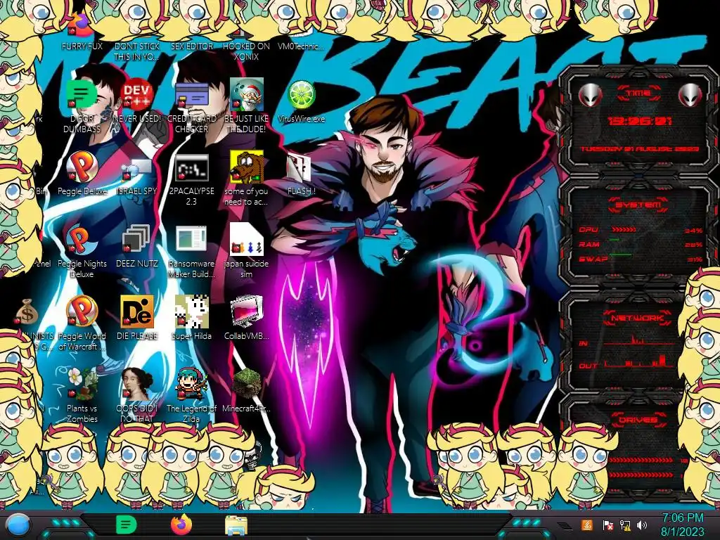Screen dimensions: 720x540
Task: Click the CPU usage bar in the System widget
Action: pyautogui.click(x=624, y=230)
